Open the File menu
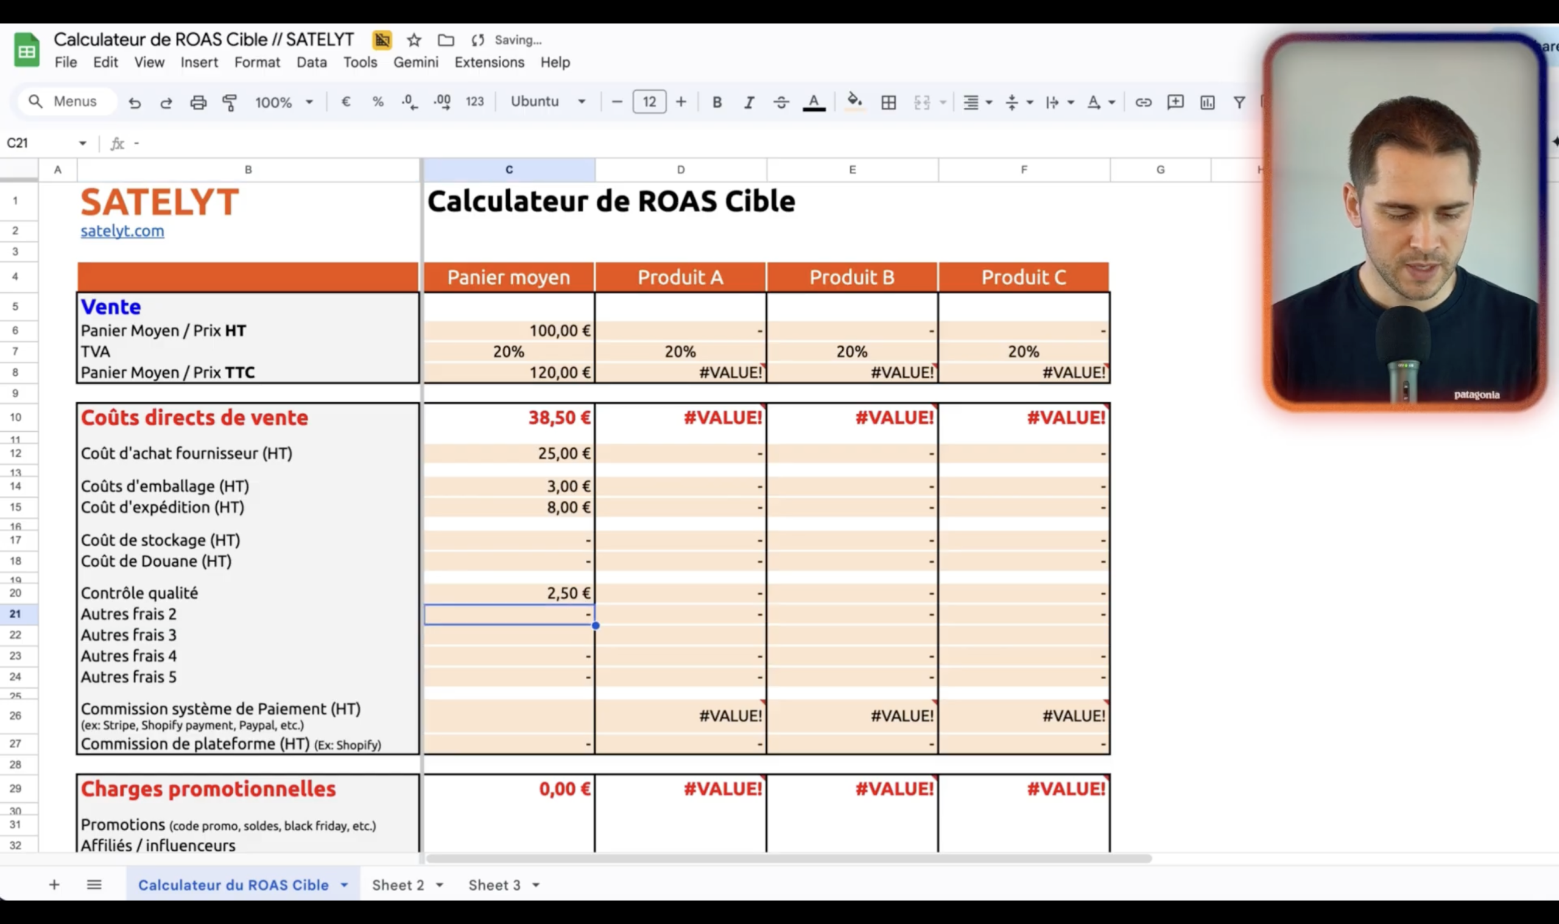This screenshot has height=924, width=1559. 65,62
